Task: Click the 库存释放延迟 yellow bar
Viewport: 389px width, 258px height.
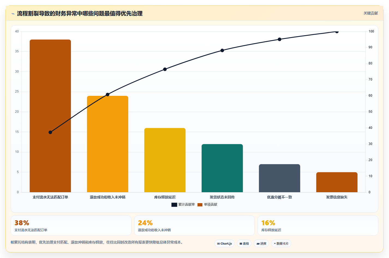Action: (x=165, y=160)
